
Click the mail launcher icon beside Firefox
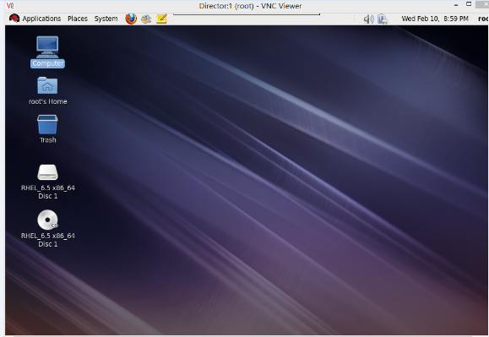(146, 19)
